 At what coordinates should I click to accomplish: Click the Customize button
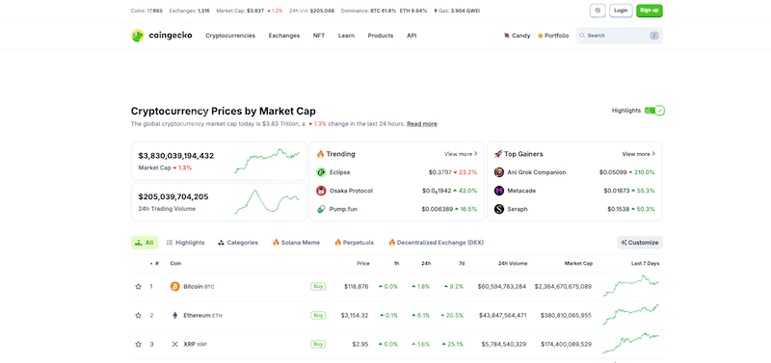coord(640,243)
